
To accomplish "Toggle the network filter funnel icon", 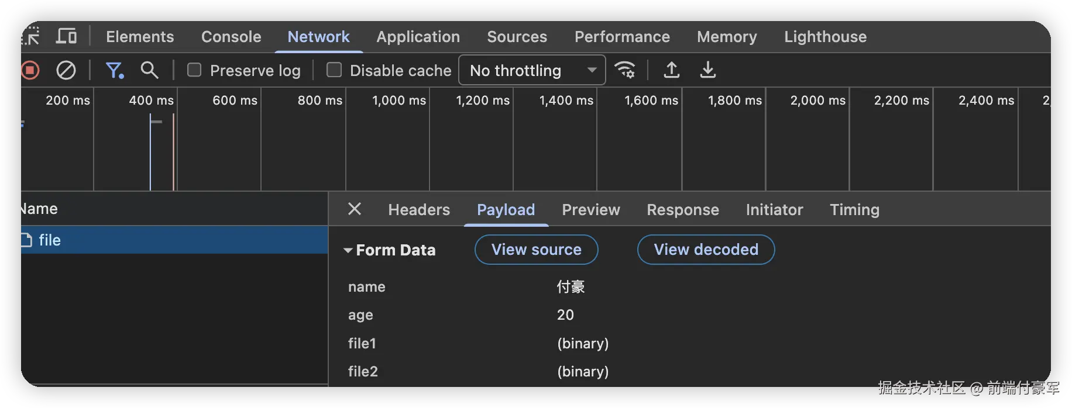I will [x=114, y=71].
